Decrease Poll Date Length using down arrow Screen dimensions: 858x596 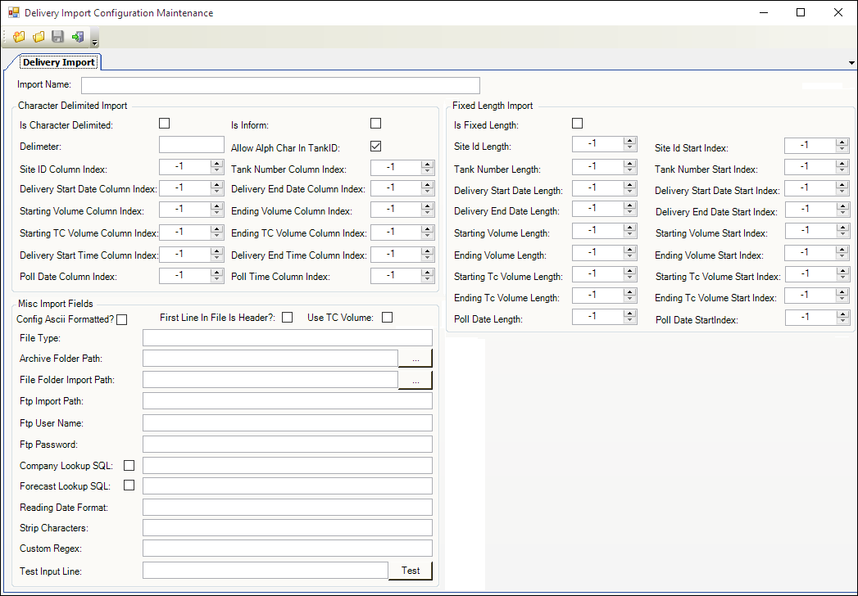pyautogui.click(x=629, y=320)
